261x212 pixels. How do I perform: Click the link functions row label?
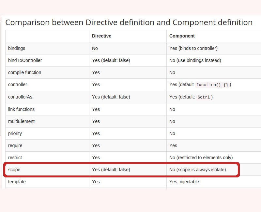21,109
